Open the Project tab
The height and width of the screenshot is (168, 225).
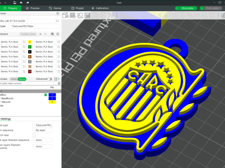click(x=77, y=8)
